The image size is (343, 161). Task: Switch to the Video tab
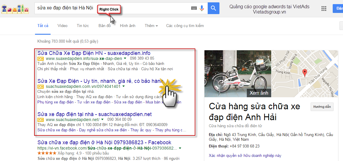[62, 26]
